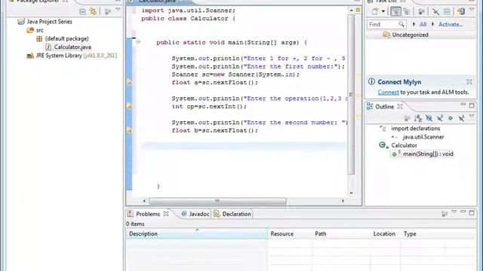Switch to the Problems tab
Viewport: 483px width, 271px height.
tap(148, 214)
